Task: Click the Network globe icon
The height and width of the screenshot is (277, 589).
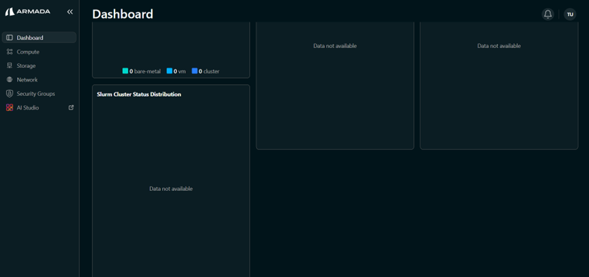Action: [10, 80]
